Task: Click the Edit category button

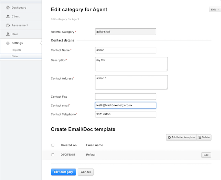Action: pos(64,172)
